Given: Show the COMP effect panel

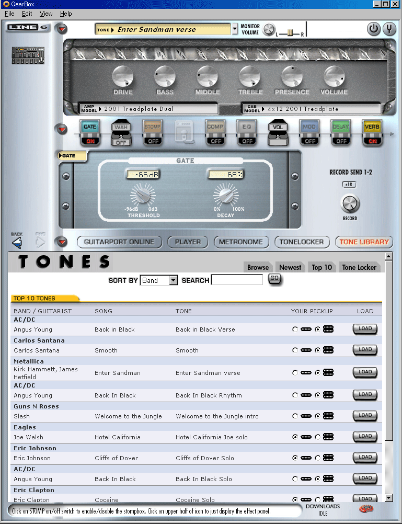Looking at the screenshot, I should pos(215,127).
